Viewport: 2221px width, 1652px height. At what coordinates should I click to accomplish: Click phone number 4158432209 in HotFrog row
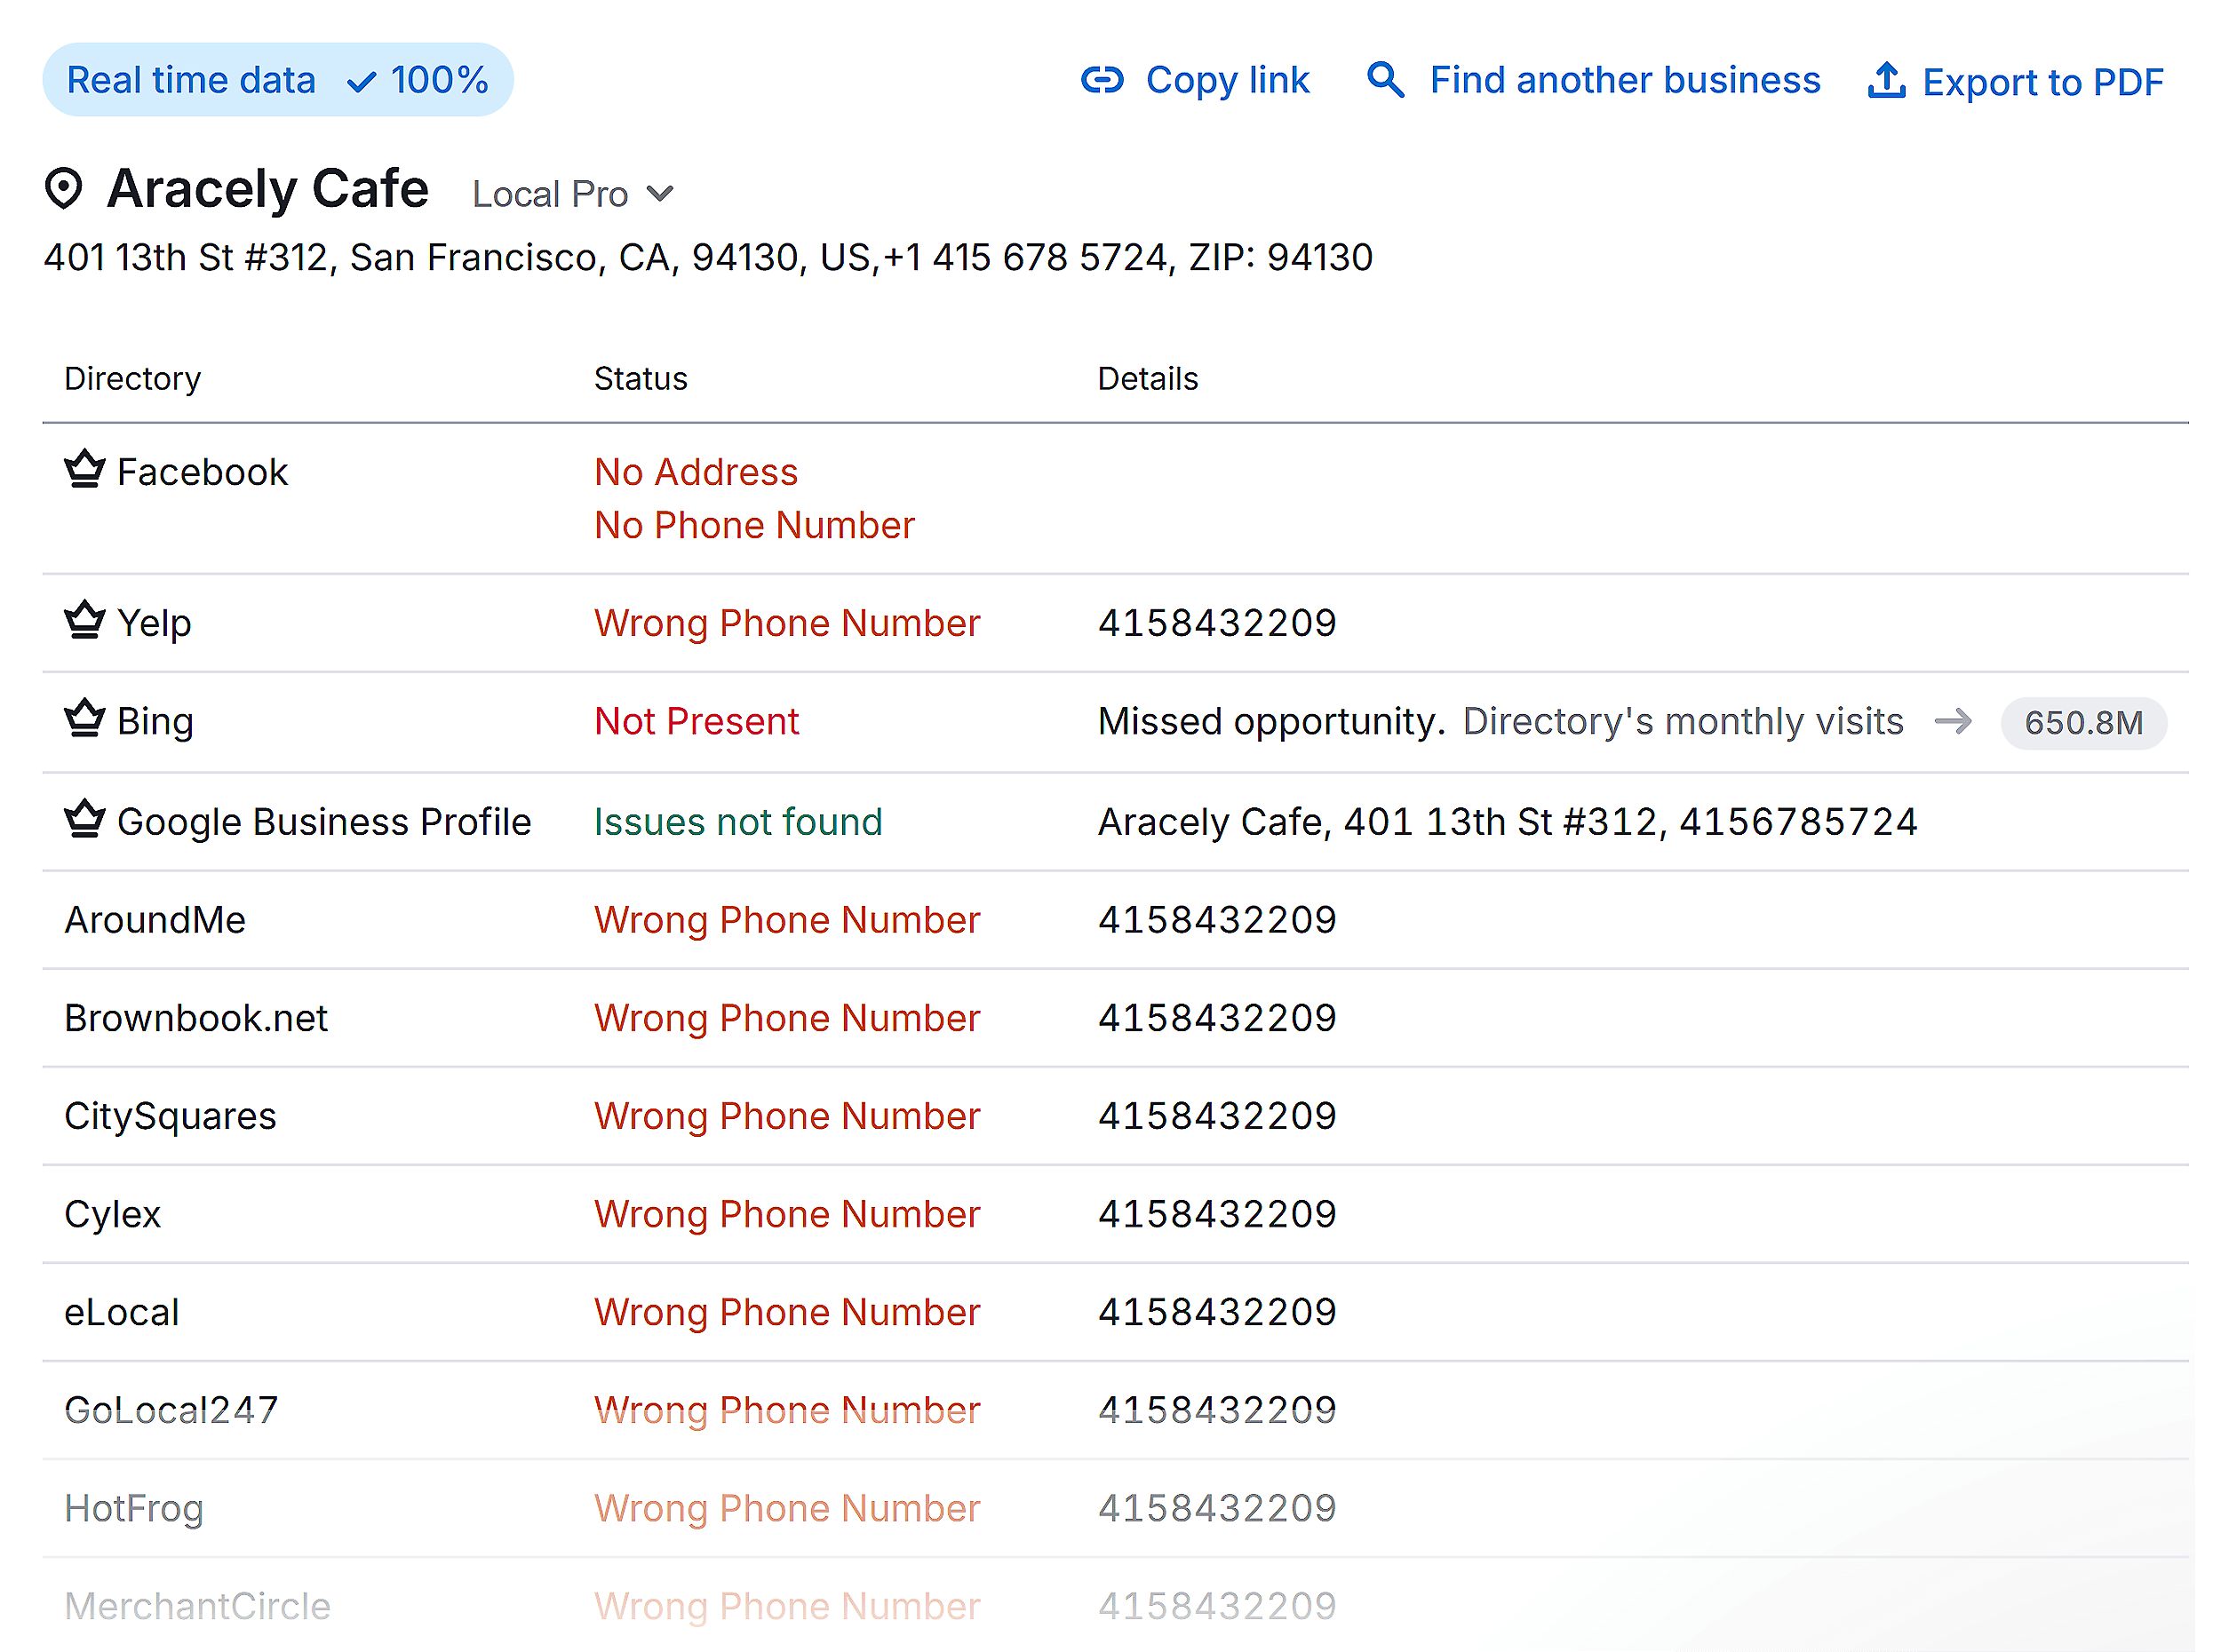(1217, 1508)
